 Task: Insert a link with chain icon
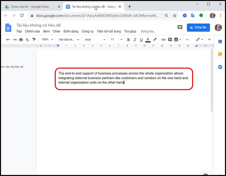[x=163, y=39]
